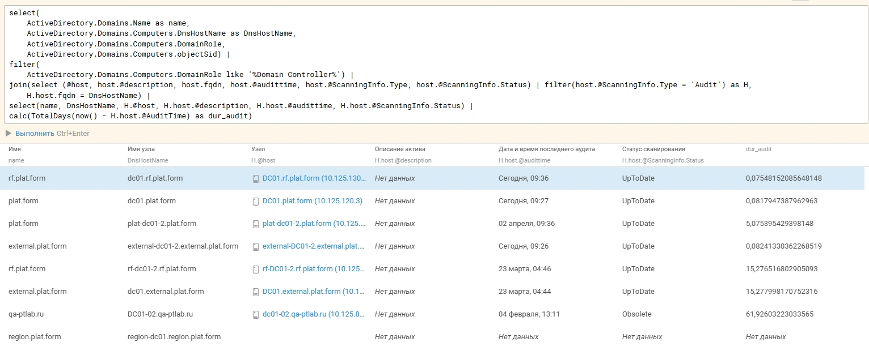Click the audit date 02 апреля, 09:36
Screen dimensions: 869x359
click(527, 224)
